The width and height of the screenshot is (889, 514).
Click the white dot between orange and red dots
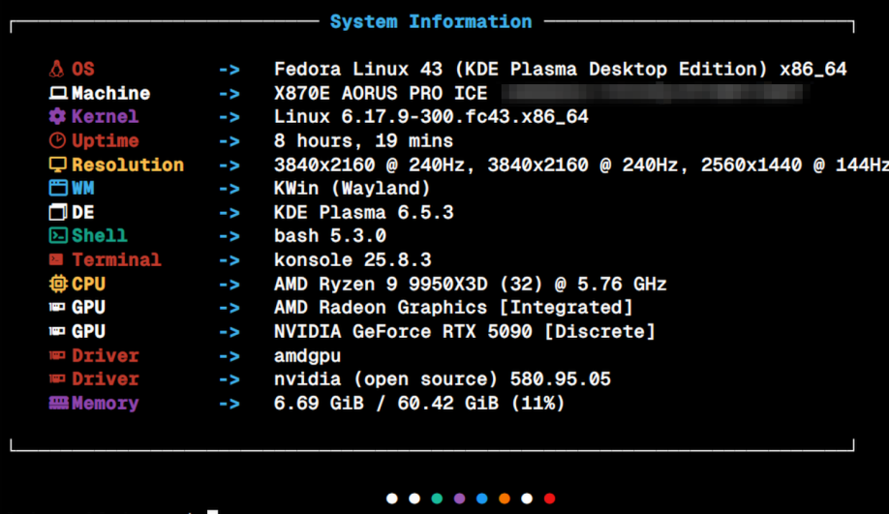point(527,499)
